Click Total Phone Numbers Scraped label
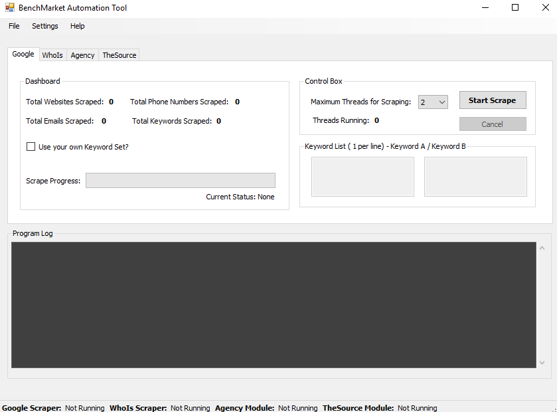Viewport: 557px width, 412px height. coord(179,102)
